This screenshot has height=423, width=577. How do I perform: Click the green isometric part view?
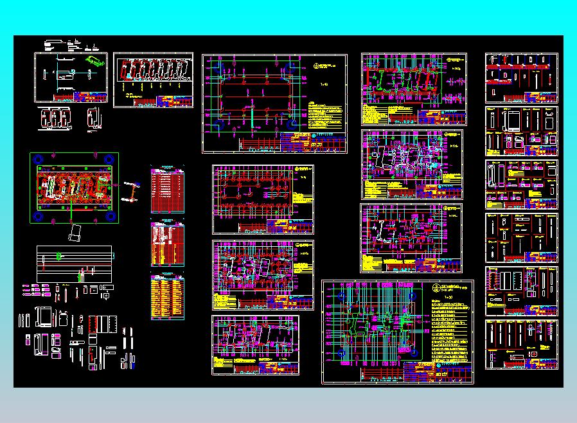pyautogui.click(x=95, y=60)
